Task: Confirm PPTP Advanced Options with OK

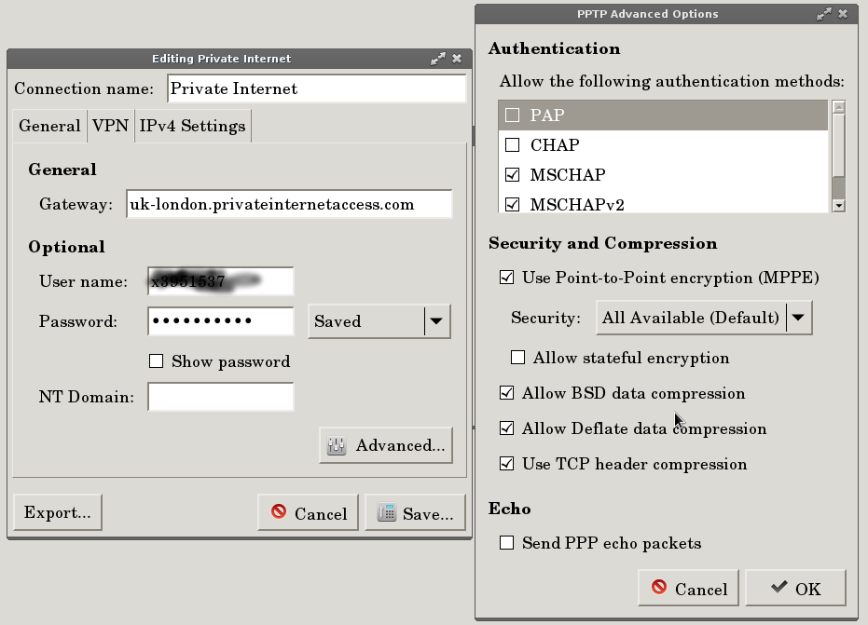Action: pyautogui.click(x=795, y=589)
